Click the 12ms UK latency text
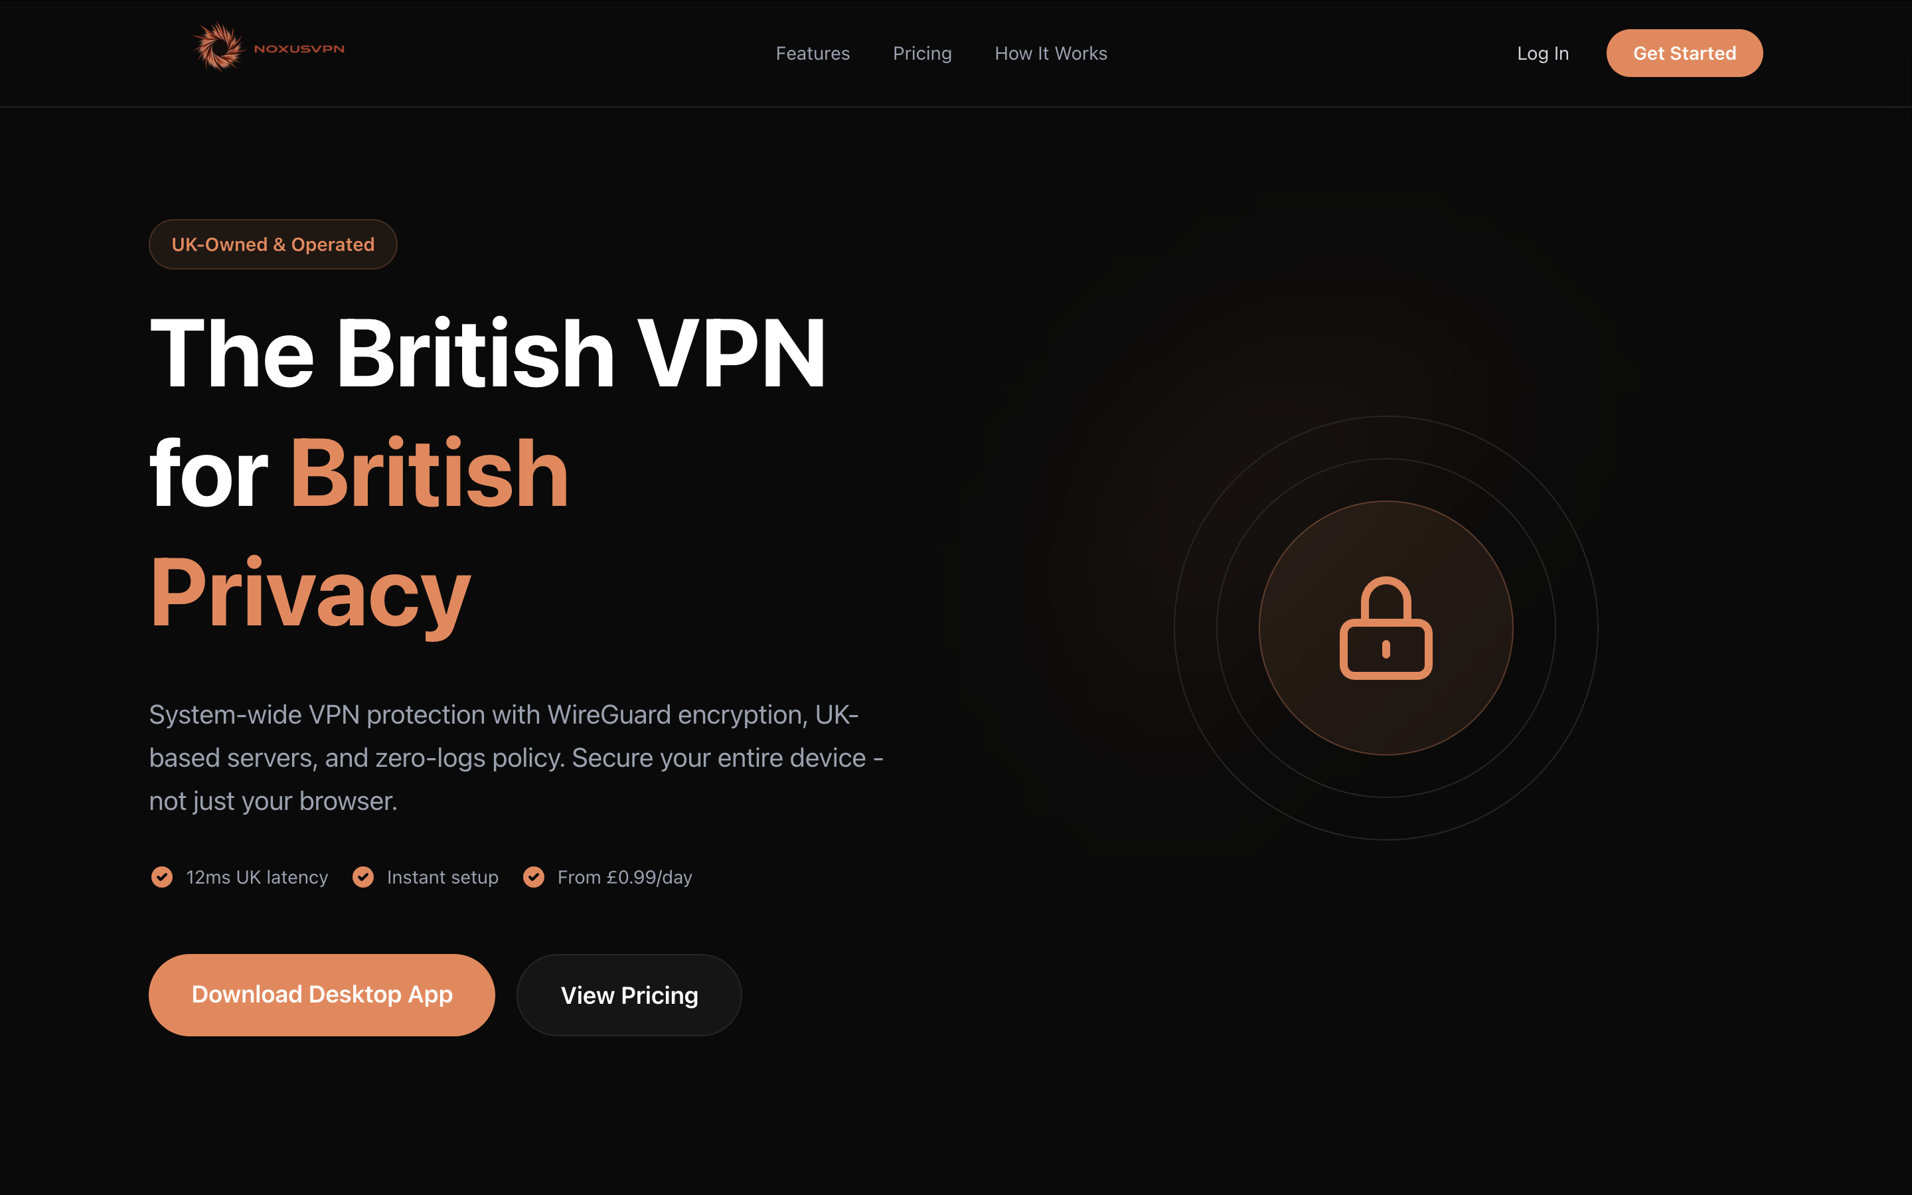 257,877
